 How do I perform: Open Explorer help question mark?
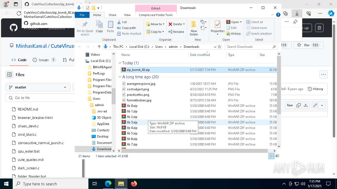point(278,15)
